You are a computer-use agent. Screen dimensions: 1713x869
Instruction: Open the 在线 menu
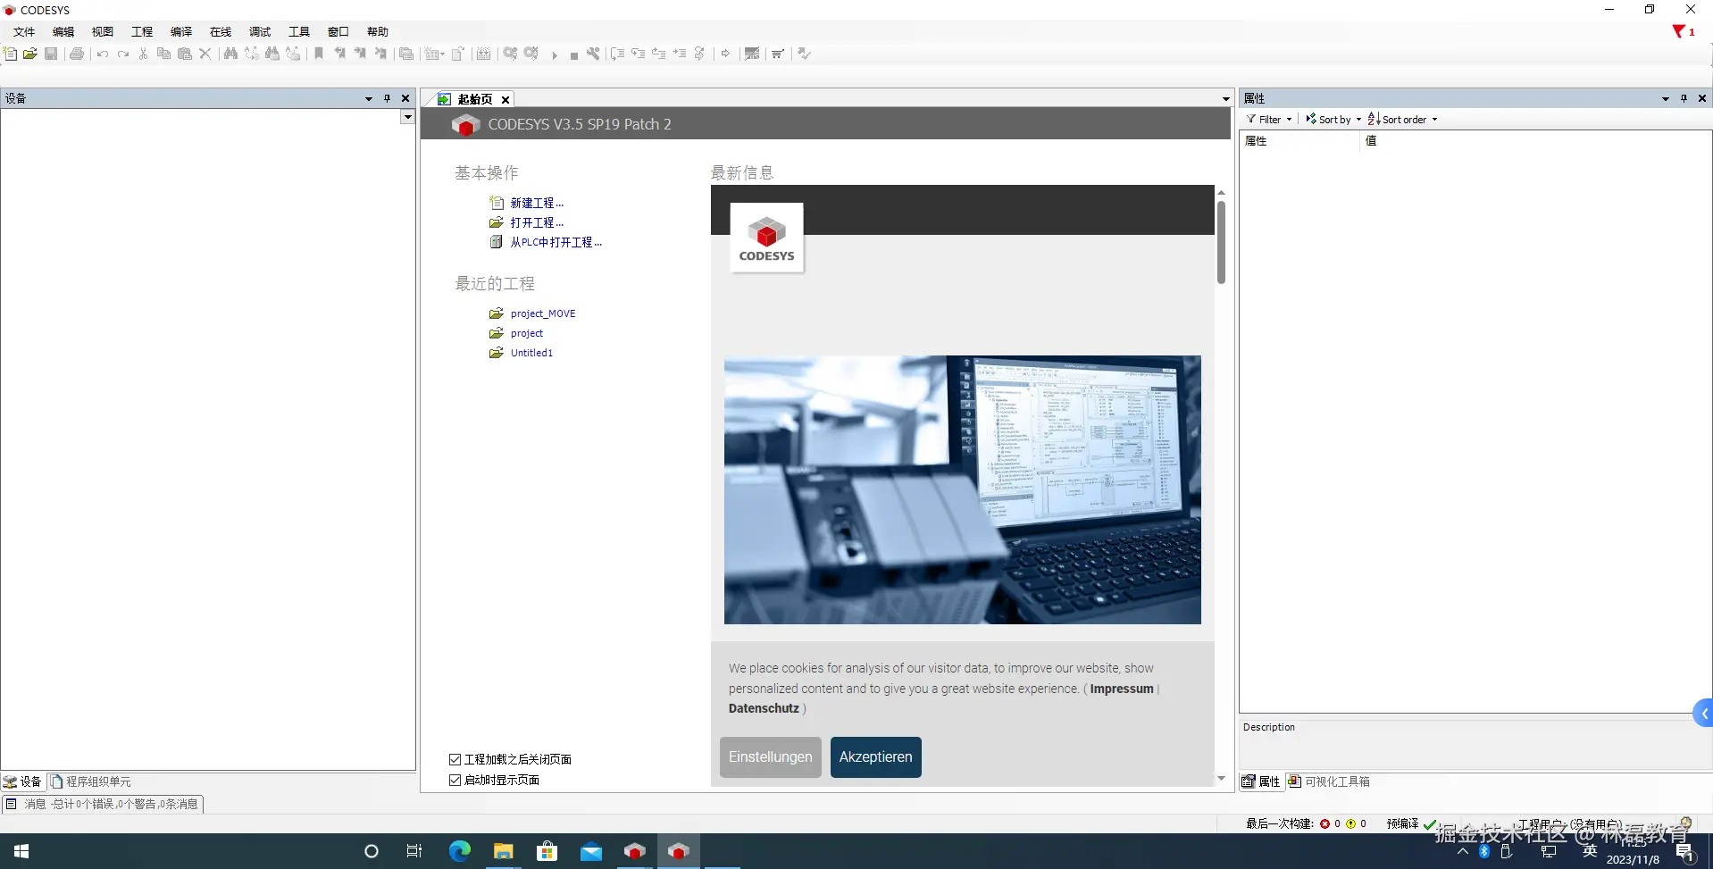click(221, 31)
